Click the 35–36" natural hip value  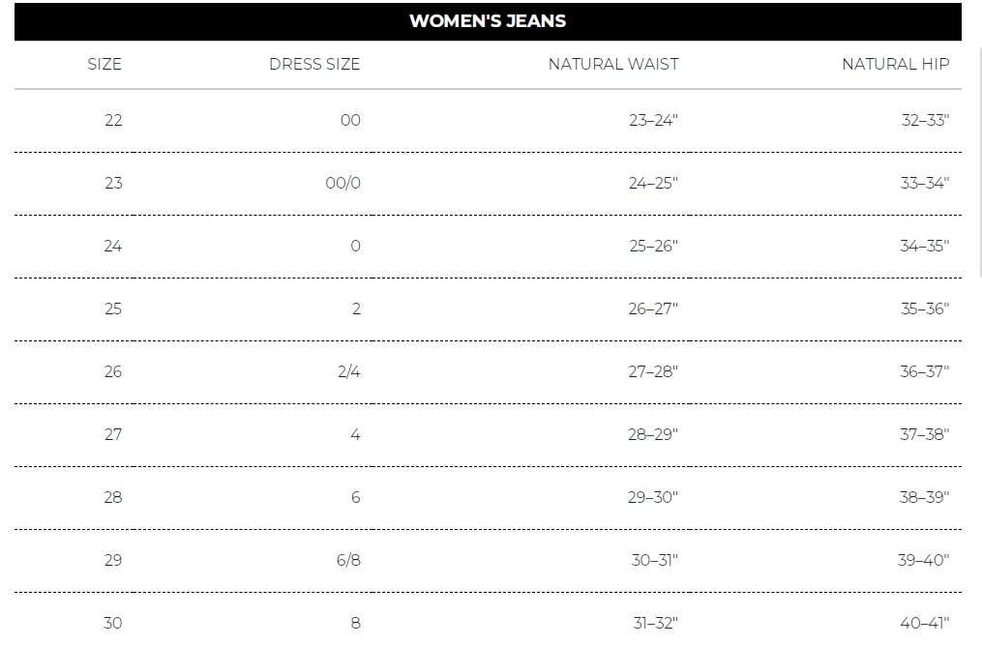tap(924, 309)
